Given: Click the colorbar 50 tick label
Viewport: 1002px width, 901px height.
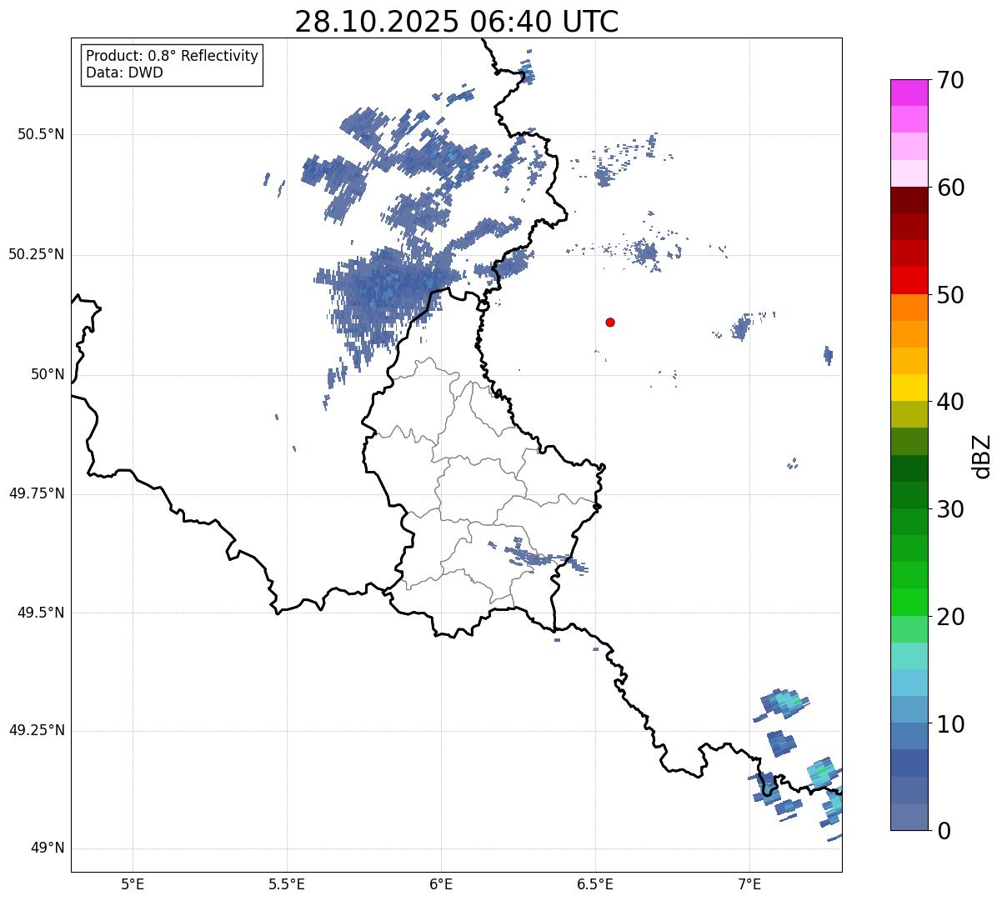Looking at the screenshot, I should click(x=950, y=295).
